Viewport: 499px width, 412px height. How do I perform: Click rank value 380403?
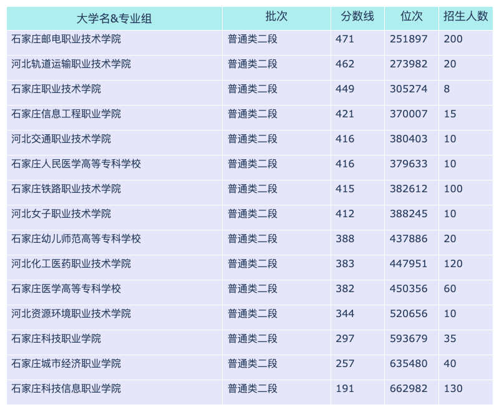[409, 139]
